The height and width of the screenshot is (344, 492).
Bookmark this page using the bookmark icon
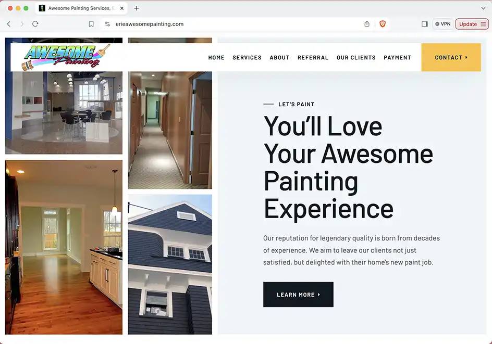(91, 24)
